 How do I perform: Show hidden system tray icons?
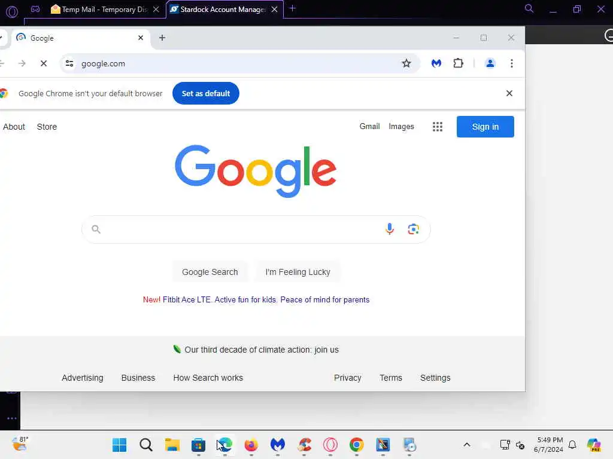click(x=467, y=445)
